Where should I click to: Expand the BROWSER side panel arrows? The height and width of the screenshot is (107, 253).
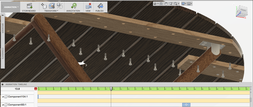tap(3, 15)
